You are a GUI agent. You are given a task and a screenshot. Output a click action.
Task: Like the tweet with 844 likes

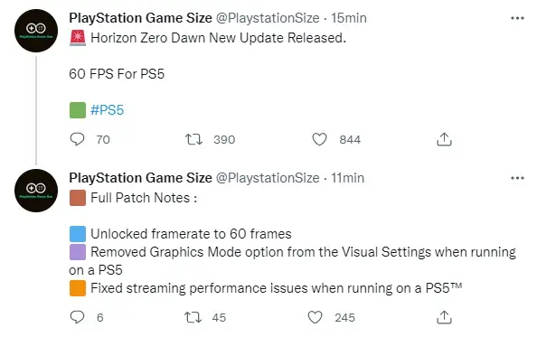tap(319, 139)
